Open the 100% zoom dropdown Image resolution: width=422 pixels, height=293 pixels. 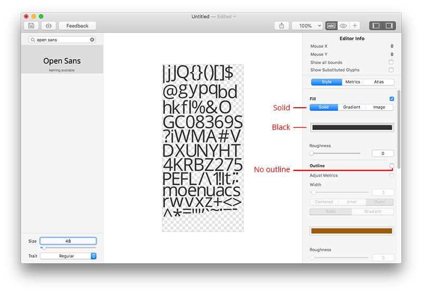click(x=308, y=25)
